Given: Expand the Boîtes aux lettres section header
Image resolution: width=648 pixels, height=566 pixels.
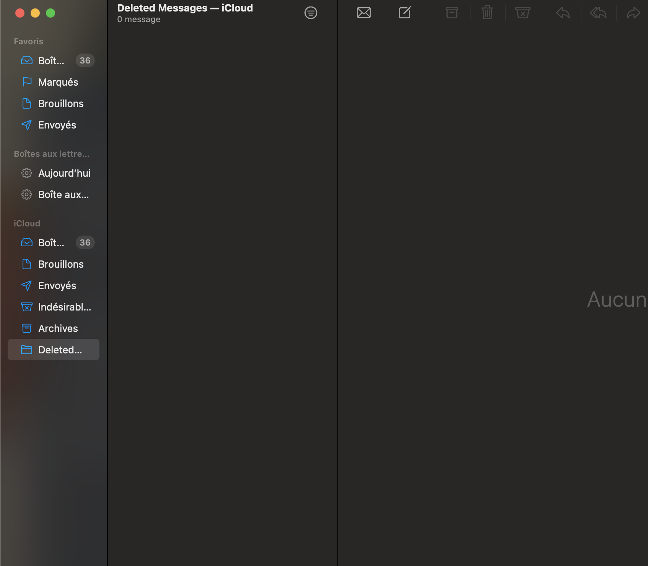Looking at the screenshot, I should [x=51, y=154].
